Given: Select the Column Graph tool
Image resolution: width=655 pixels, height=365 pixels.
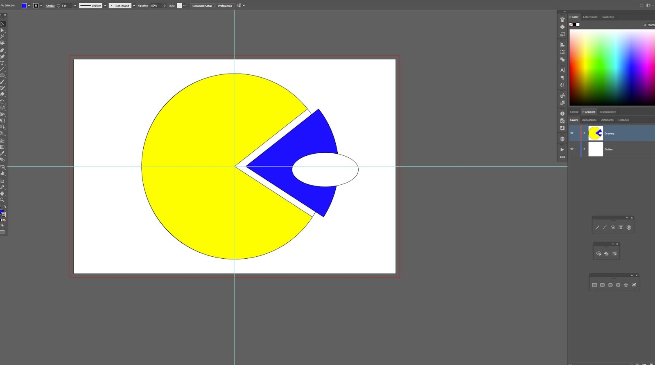Looking at the screenshot, I should (x=2, y=173).
